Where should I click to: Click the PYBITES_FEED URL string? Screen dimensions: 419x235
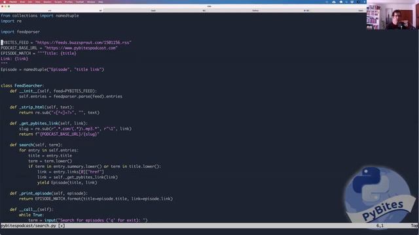coord(83,42)
